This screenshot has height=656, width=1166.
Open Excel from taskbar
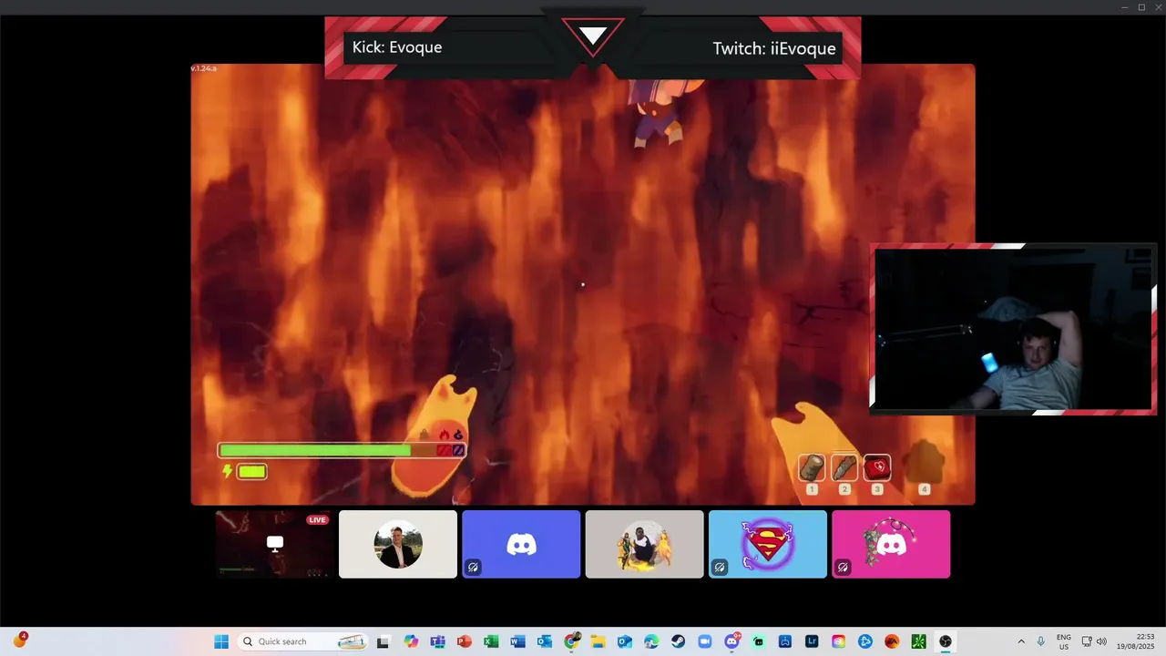(x=490, y=641)
